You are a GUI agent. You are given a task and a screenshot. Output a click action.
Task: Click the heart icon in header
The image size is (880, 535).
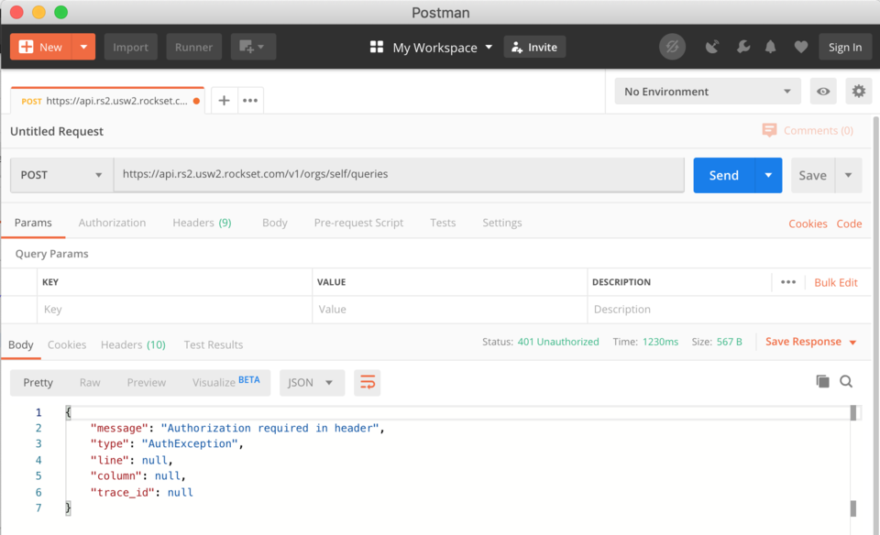[x=800, y=47]
